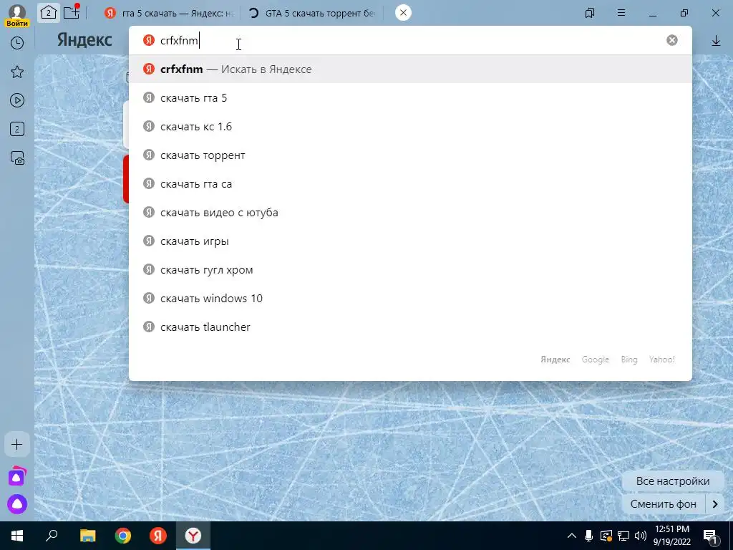Open Google Chrome from taskbar
733x550 pixels.
pyautogui.click(x=123, y=536)
